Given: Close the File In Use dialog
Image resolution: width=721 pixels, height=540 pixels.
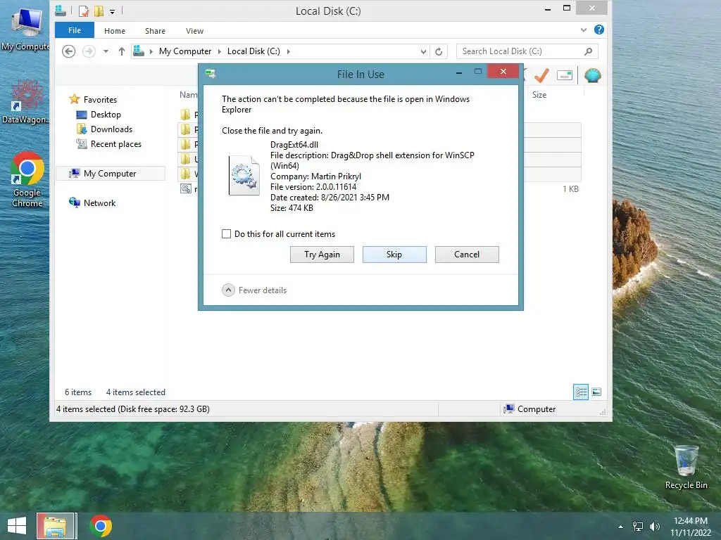Looking at the screenshot, I should point(503,71).
